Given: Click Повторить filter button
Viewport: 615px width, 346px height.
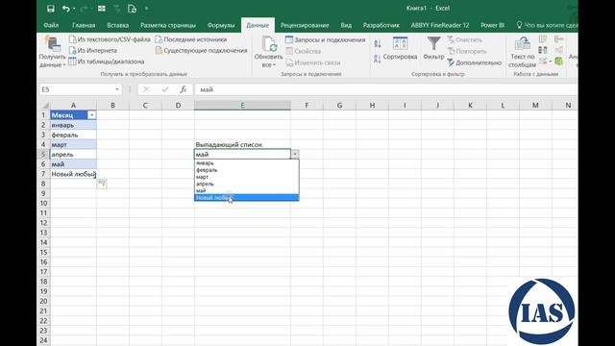Looking at the screenshot, I should (x=467, y=51).
